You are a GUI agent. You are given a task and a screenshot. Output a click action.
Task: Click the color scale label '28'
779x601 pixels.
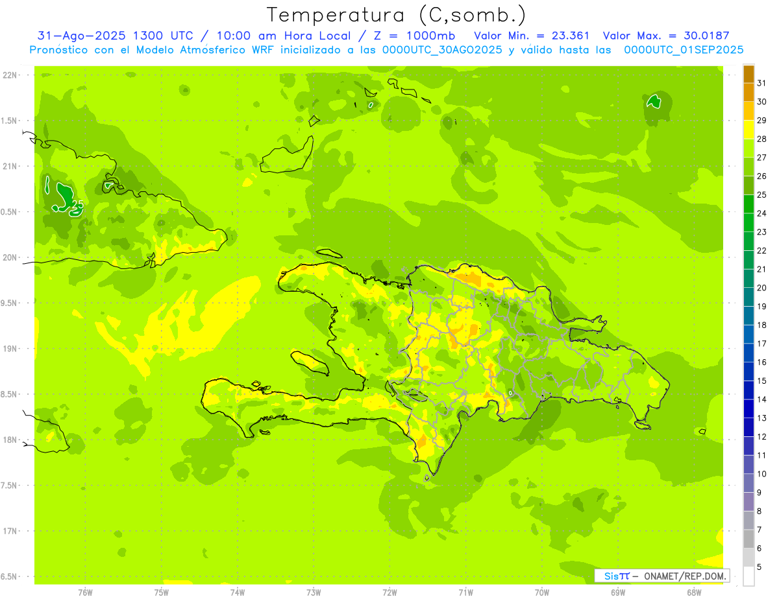pos(762,139)
